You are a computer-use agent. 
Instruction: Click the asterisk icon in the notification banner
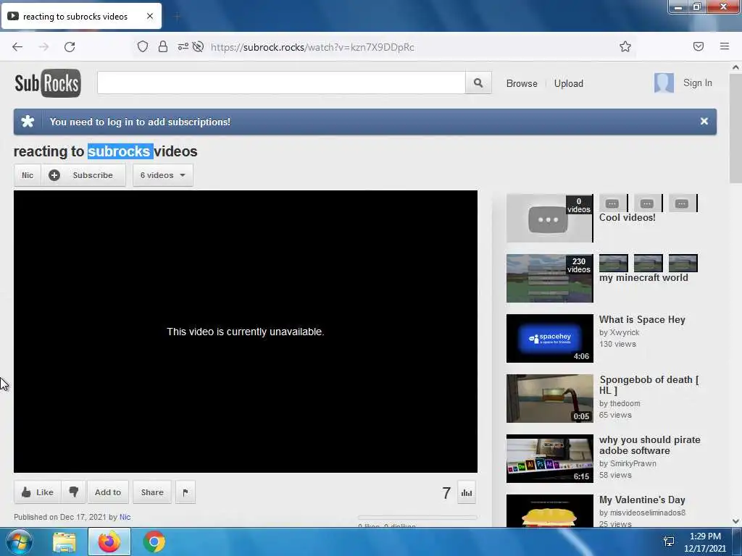[28, 122]
